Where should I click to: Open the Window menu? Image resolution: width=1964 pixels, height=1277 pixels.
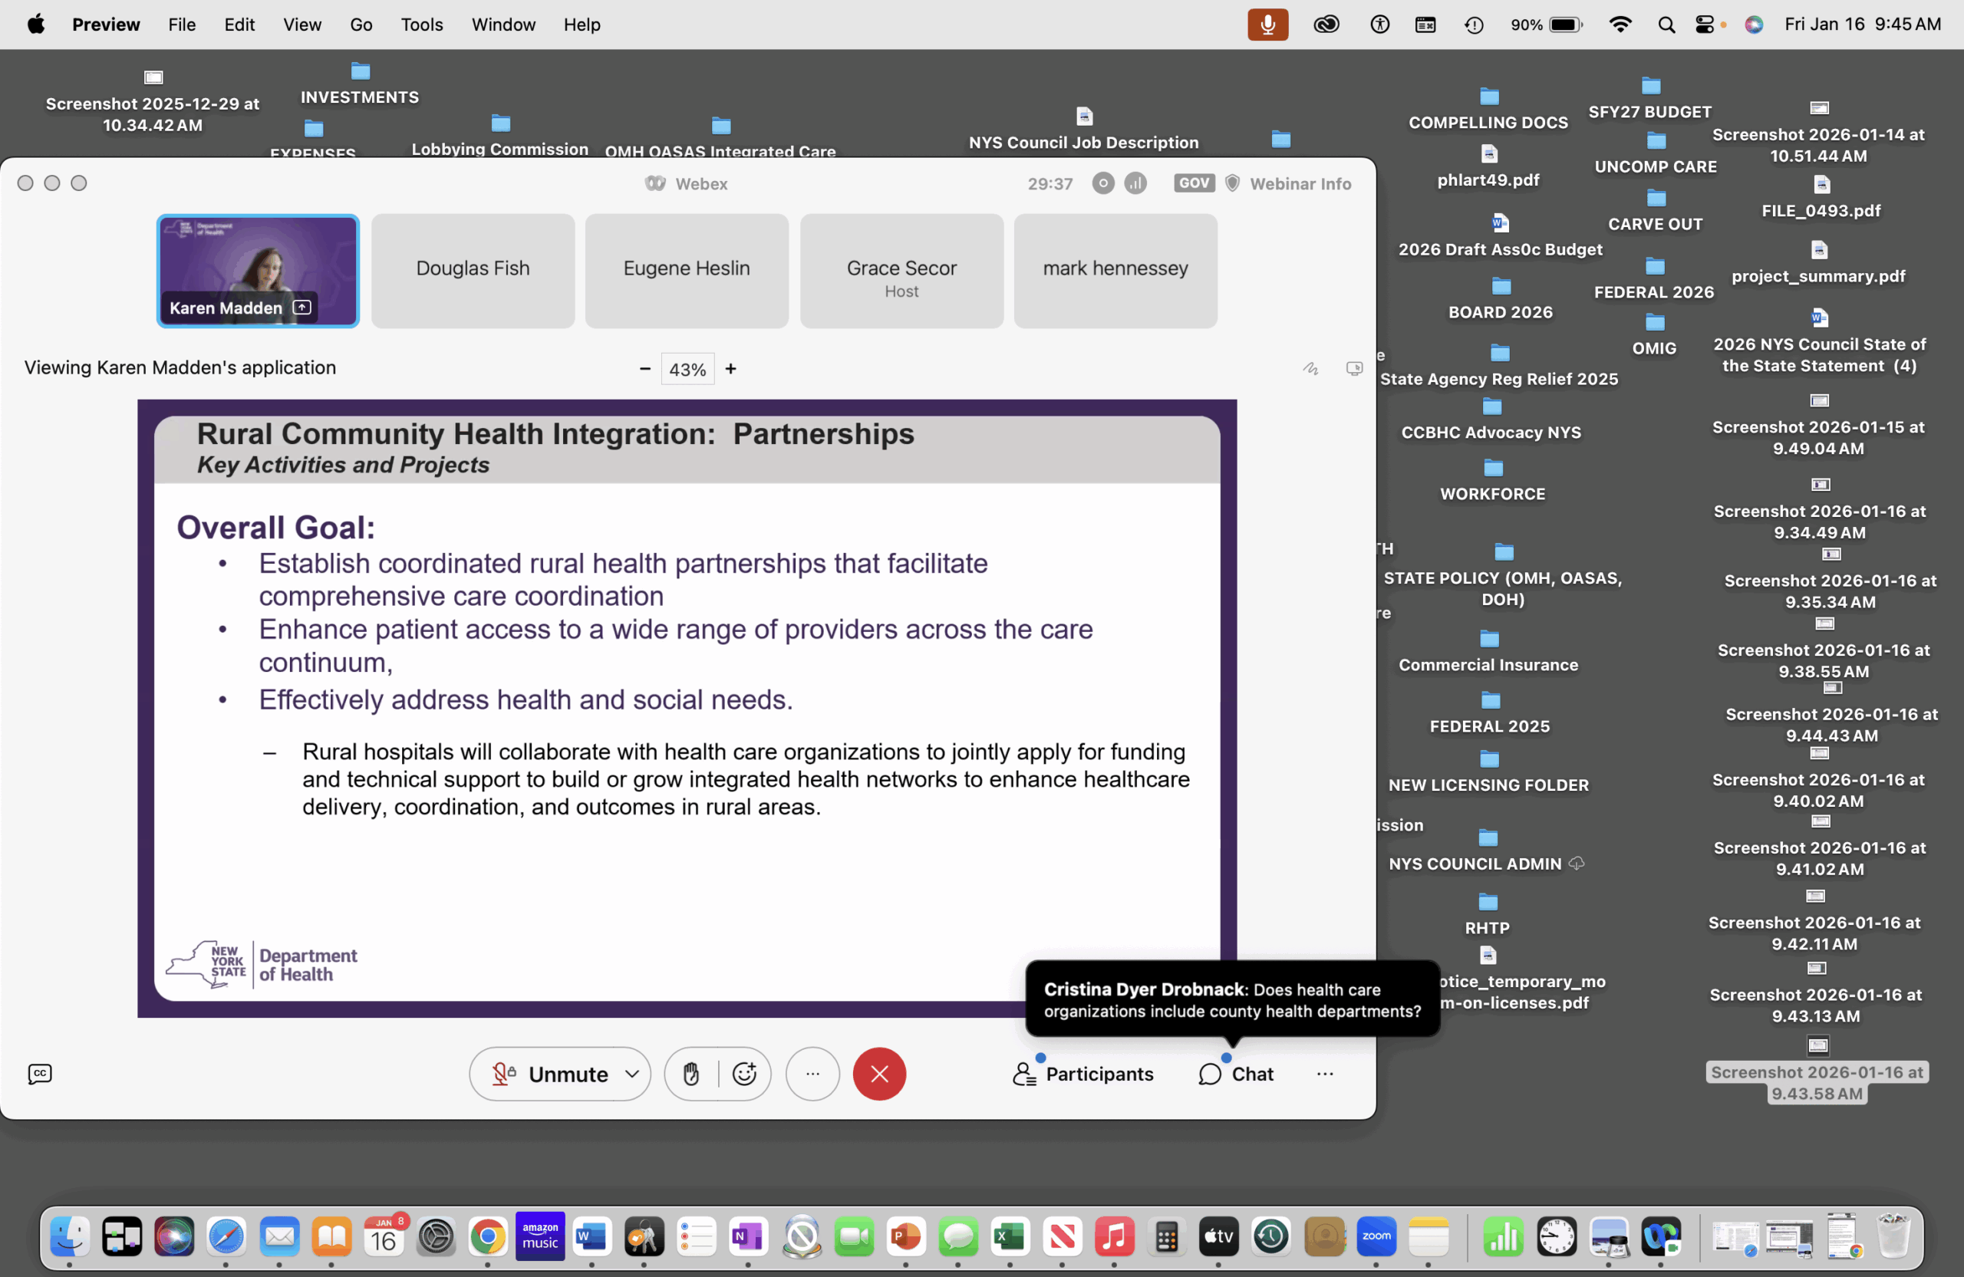[503, 25]
